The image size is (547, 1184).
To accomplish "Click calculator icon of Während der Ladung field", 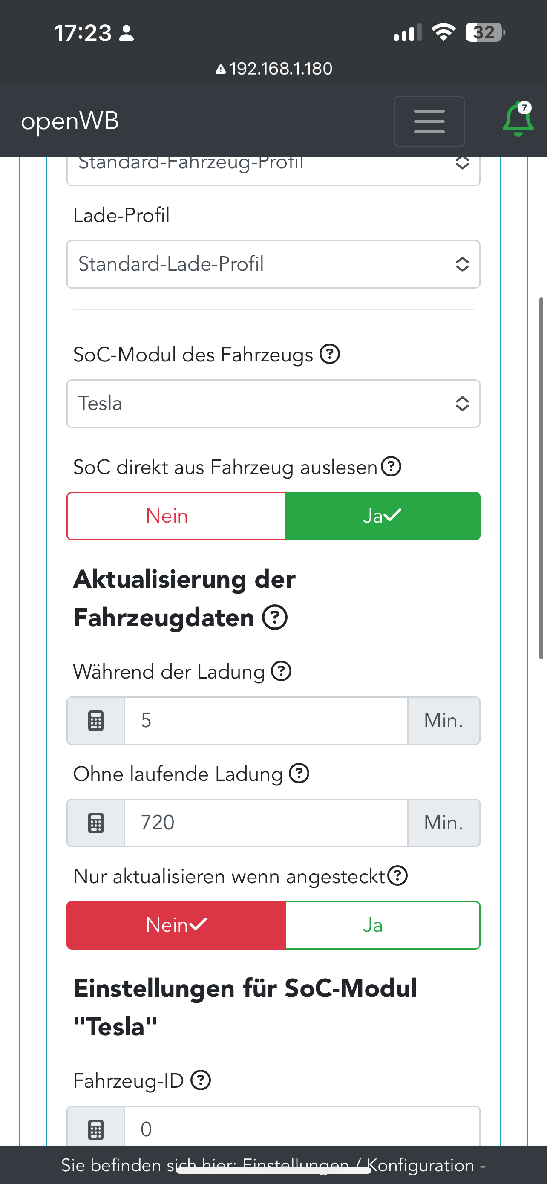I will (x=95, y=720).
